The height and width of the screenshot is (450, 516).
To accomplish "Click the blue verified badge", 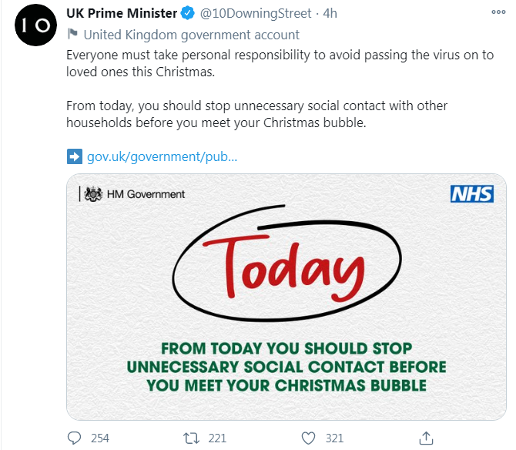I will 188,14.
